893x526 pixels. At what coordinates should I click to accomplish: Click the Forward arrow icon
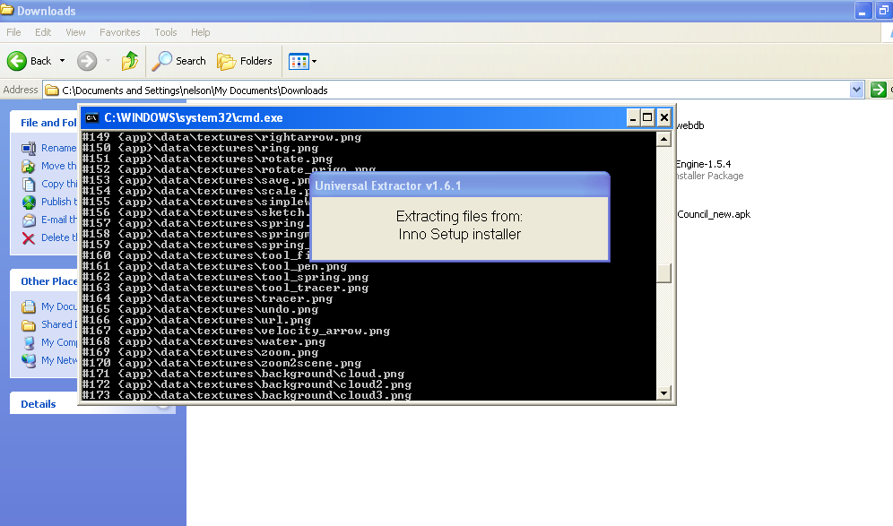[x=87, y=61]
